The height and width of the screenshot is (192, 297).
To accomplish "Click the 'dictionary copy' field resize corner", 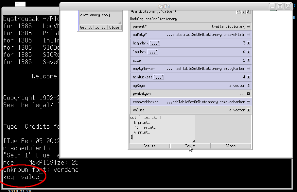I will point(120,23).
